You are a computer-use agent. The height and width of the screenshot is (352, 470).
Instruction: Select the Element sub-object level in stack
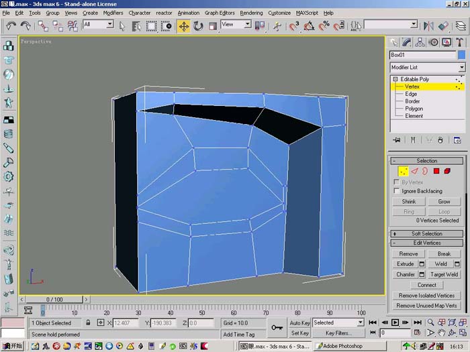click(x=414, y=116)
